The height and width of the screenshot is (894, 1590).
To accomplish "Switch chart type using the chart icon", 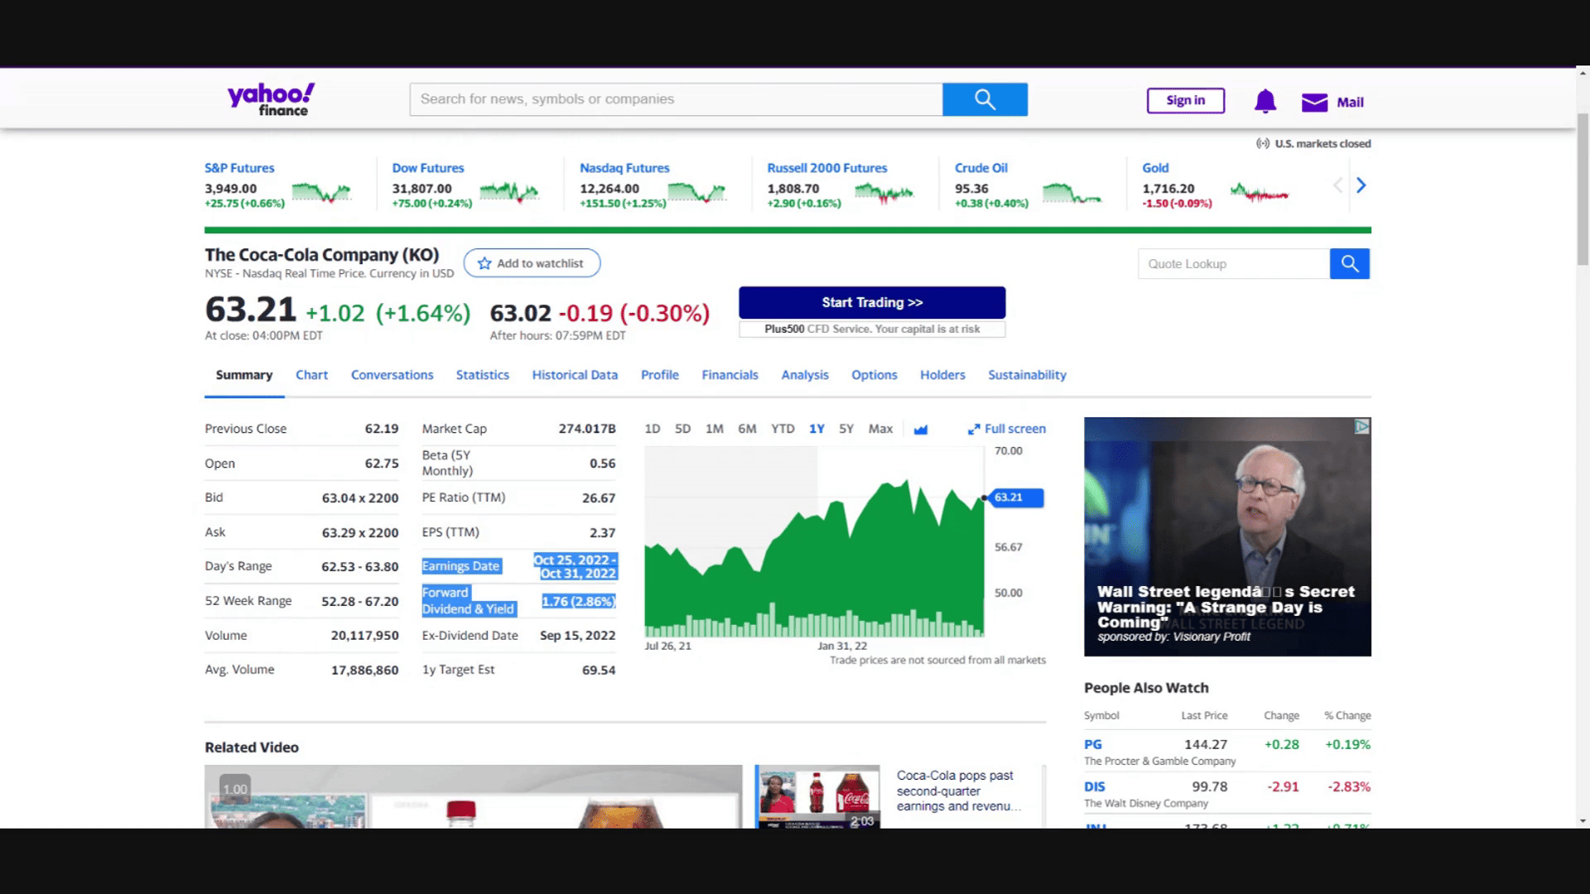I will point(920,429).
